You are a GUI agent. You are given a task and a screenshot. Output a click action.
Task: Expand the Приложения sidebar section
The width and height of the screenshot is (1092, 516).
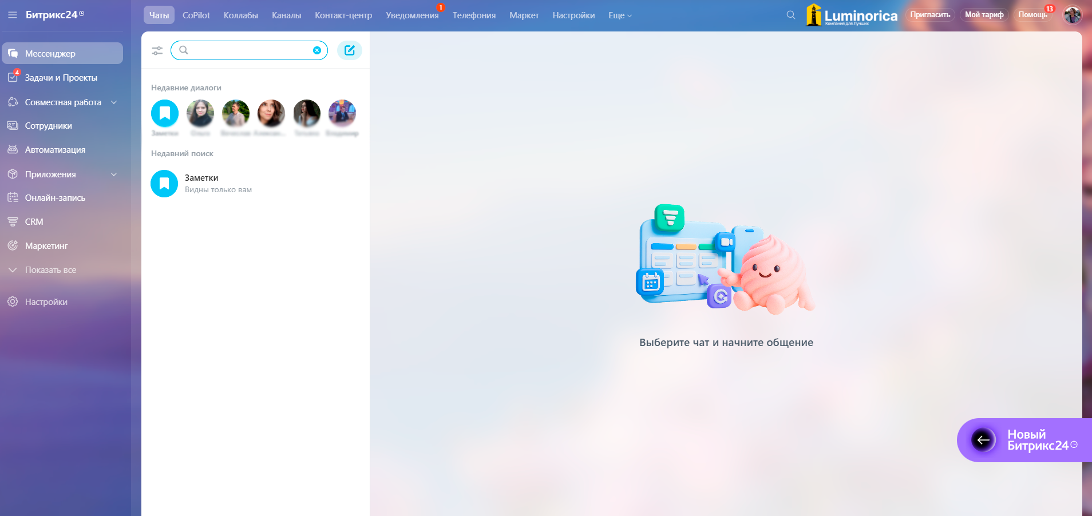pos(114,174)
